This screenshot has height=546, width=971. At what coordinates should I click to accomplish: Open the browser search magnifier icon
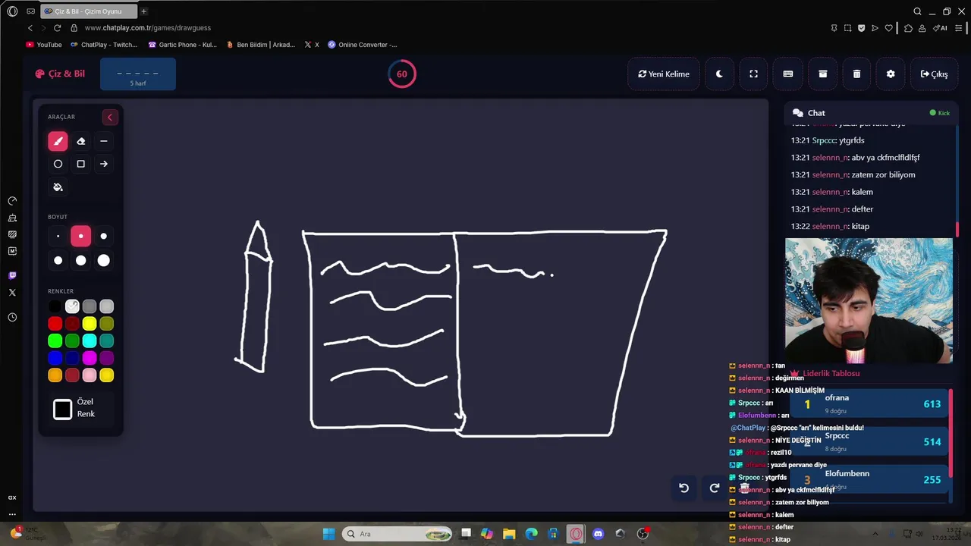pos(917,11)
